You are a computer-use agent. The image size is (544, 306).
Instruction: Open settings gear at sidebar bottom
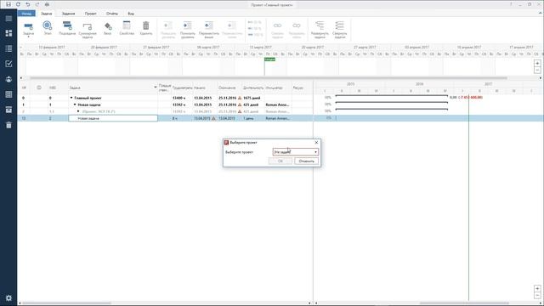[8, 298]
